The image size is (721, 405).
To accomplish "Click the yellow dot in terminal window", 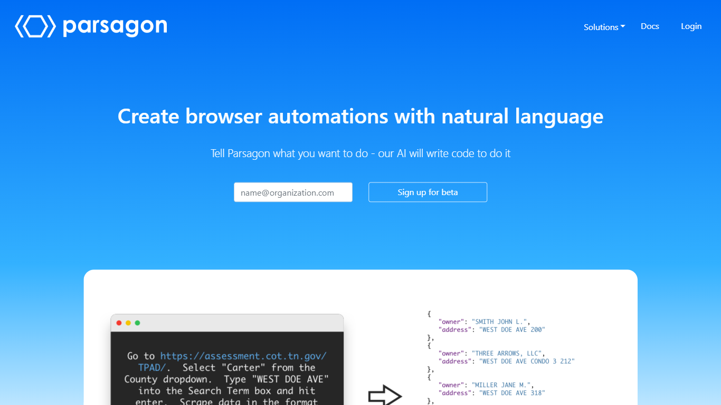I will [x=128, y=323].
